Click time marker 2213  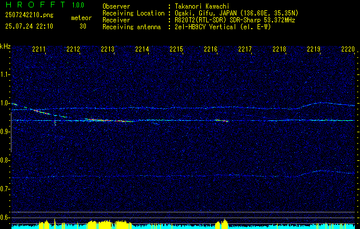[108, 49]
